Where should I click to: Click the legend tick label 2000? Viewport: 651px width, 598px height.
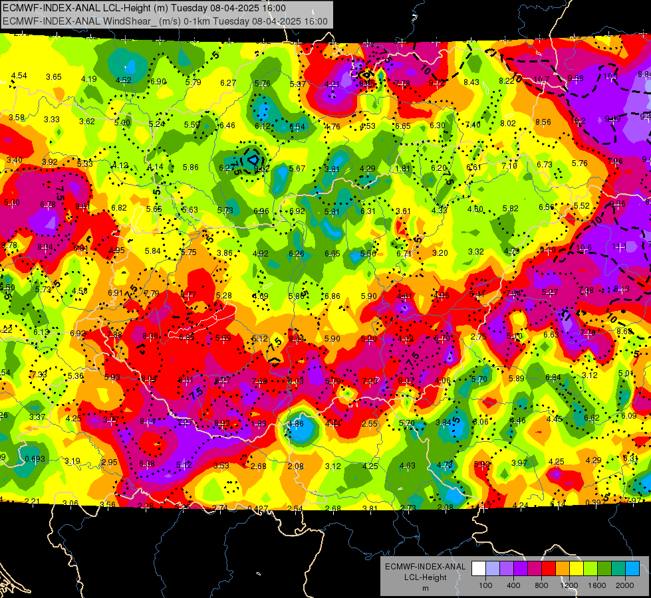coord(625,585)
